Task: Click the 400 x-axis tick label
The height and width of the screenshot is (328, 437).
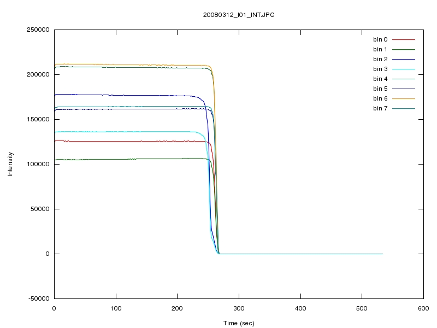Action: pos(300,308)
